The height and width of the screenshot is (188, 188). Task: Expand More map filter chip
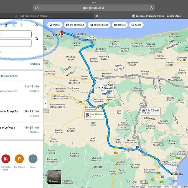click(136, 25)
